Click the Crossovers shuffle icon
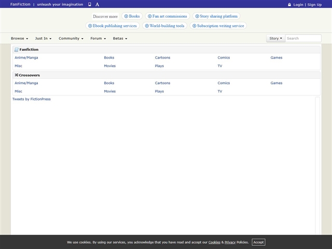The height and width of the screenshot is (249, 332). 16,75
